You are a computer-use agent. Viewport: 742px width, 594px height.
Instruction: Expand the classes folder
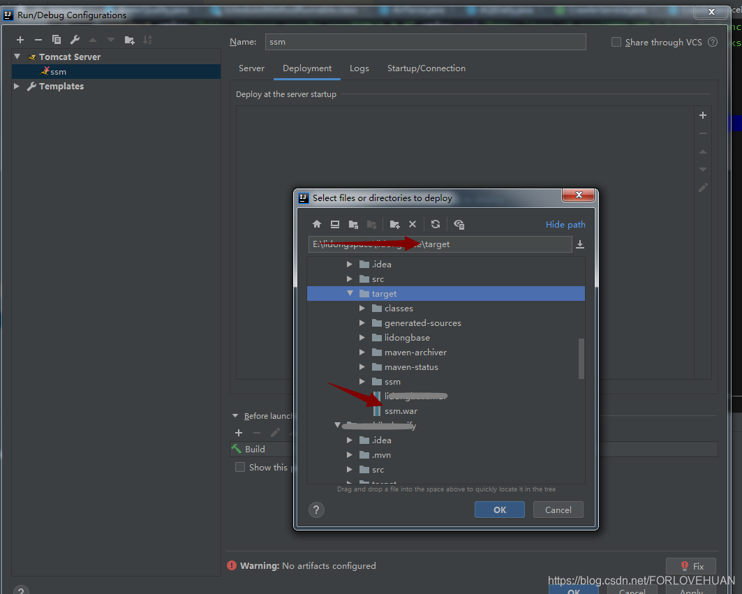coord(362,308)
